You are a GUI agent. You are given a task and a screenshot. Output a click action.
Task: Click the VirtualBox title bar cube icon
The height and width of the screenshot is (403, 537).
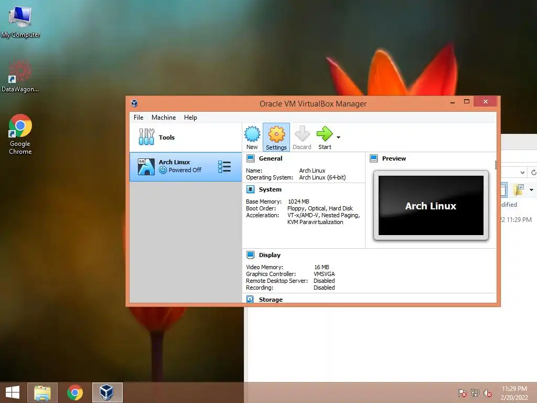click(x=134, y=103)
